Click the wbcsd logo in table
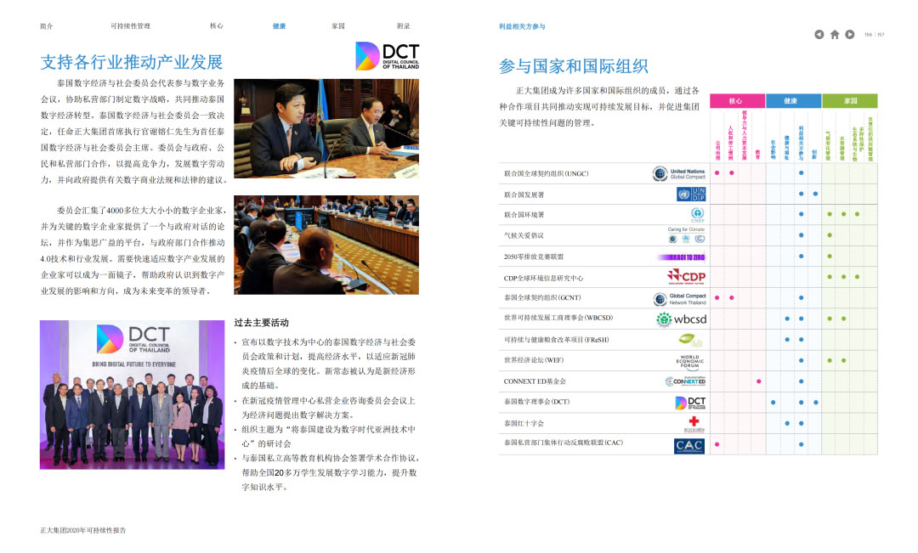The height and width of the screenshot is (553, 918). tap(680, 319)
